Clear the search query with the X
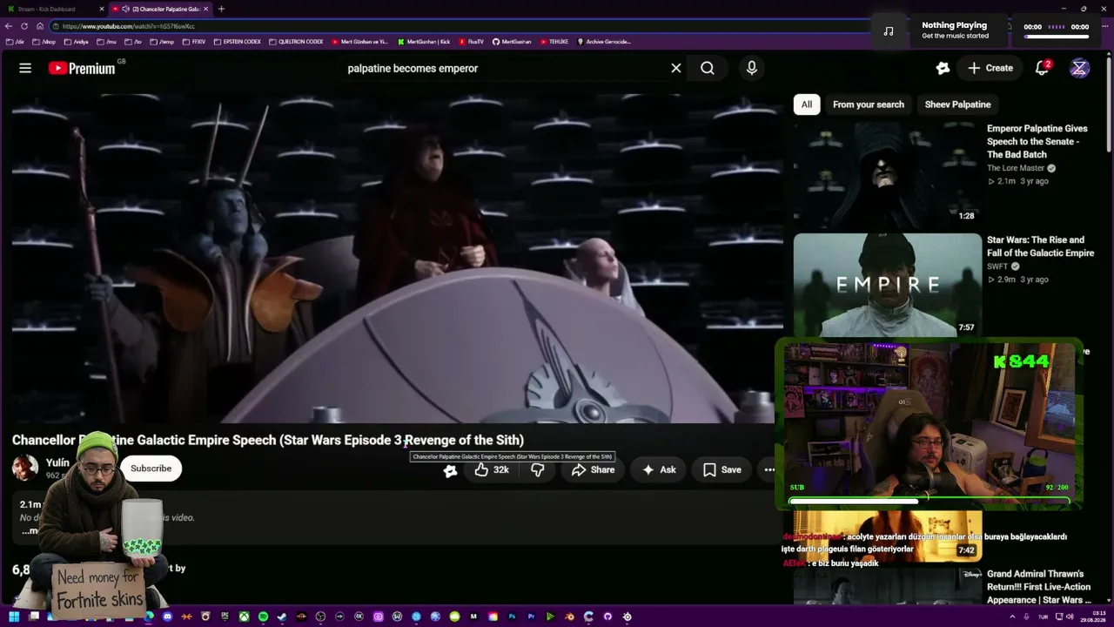This screenshot has height=627, width=1114. click(675, 68)
